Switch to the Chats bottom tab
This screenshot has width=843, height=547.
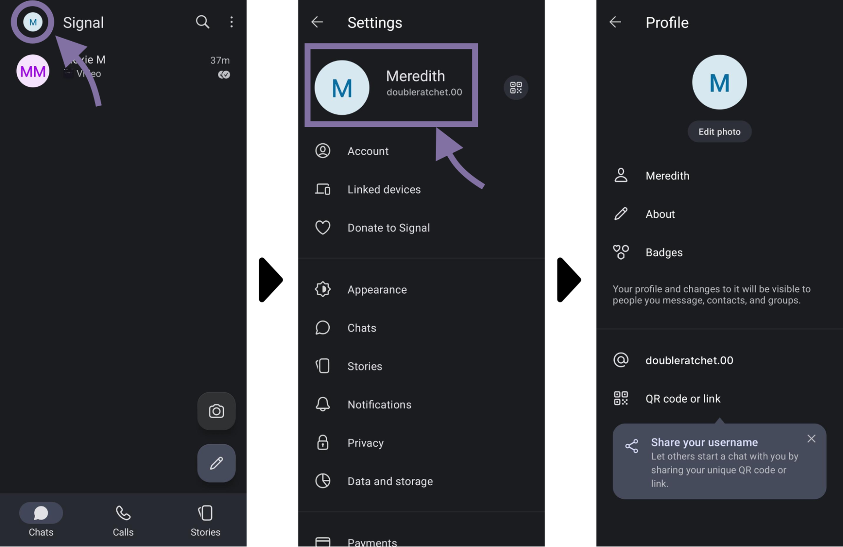pyautogui.click(x=41, y=520)
